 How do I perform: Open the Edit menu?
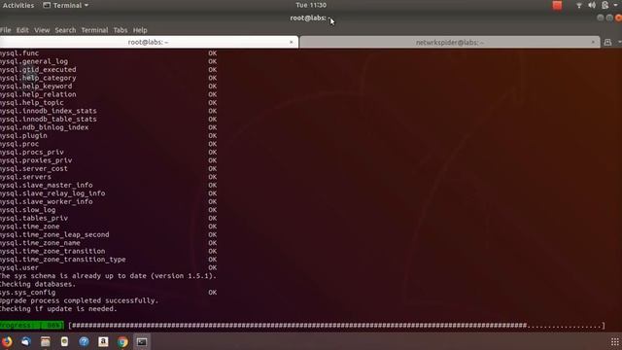[22, 30]
